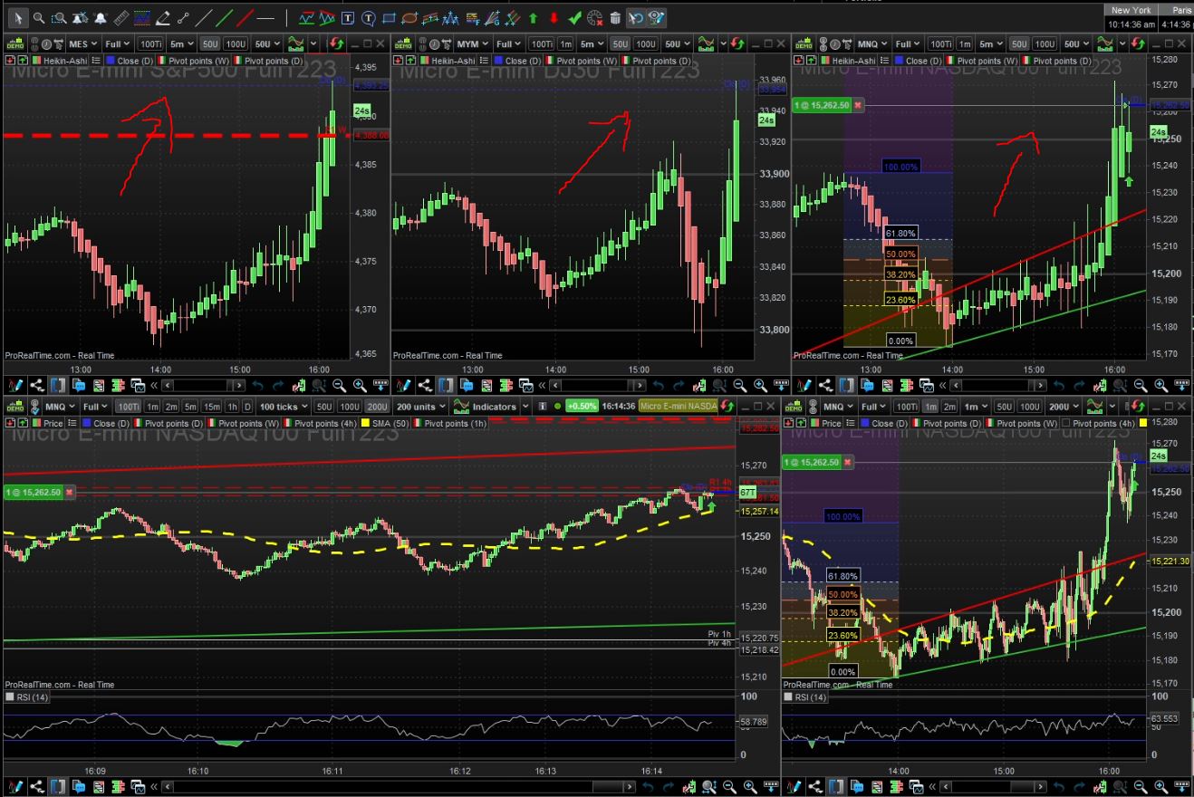Toggle the 100Ti button in the MYM chart
1194x797 pixels.
click(x=541, y=43)
